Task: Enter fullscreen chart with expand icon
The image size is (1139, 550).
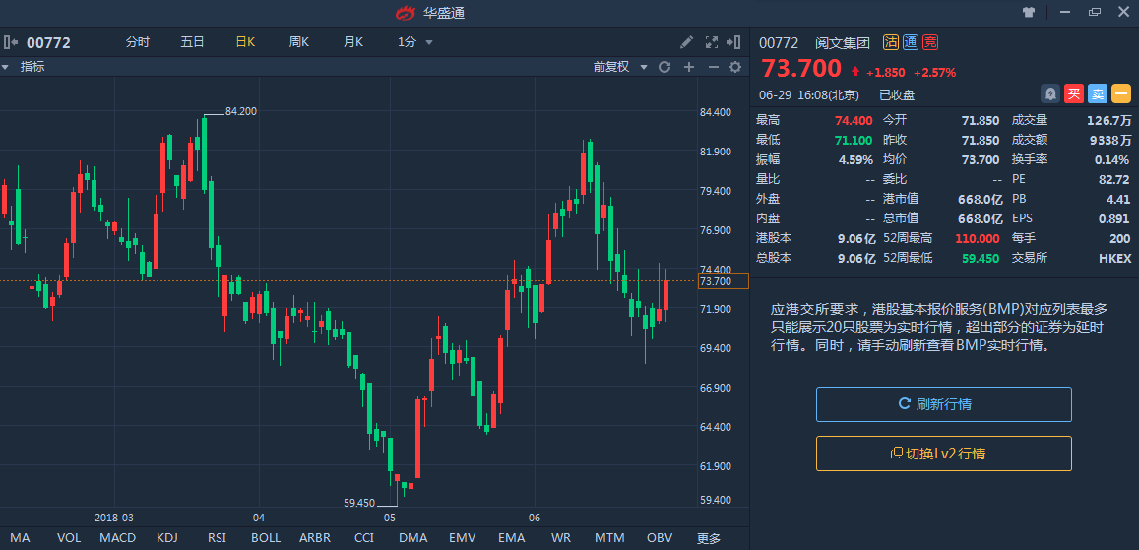Action: pos(712,42)
